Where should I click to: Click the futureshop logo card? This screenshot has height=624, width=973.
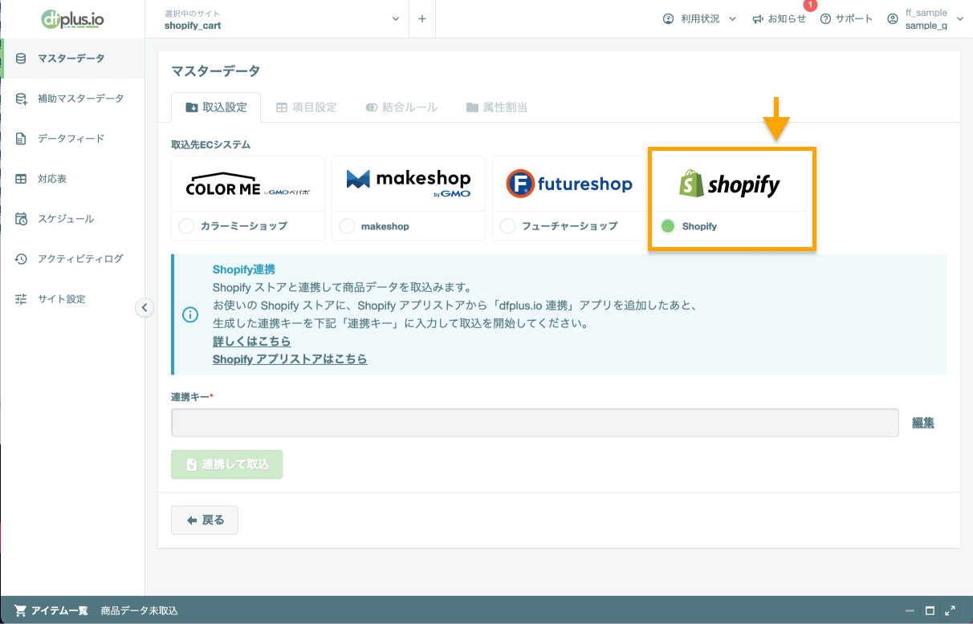[x=569, y=184]
